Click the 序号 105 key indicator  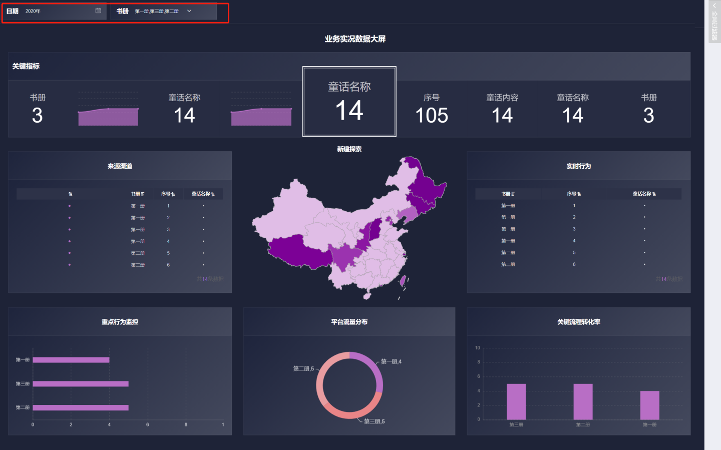pyautogui.click(x=431, y=108)
